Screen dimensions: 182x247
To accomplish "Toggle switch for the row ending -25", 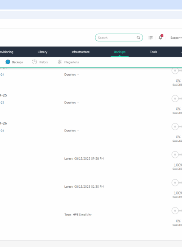I will pyautogui.click(x=177, y=99).
